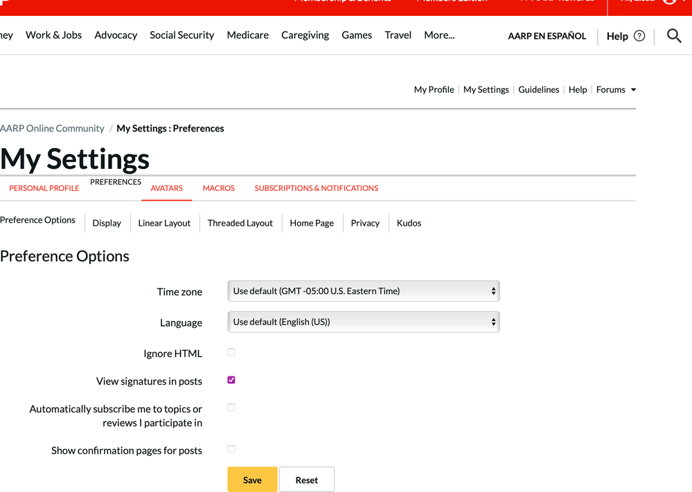692x492 pixels.
Task: Open the Subscriptions & Notifications tab
Action: click(316, 188)
